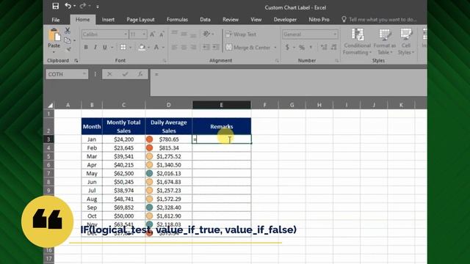Click the Select All corner triangle

pos(50,105)
